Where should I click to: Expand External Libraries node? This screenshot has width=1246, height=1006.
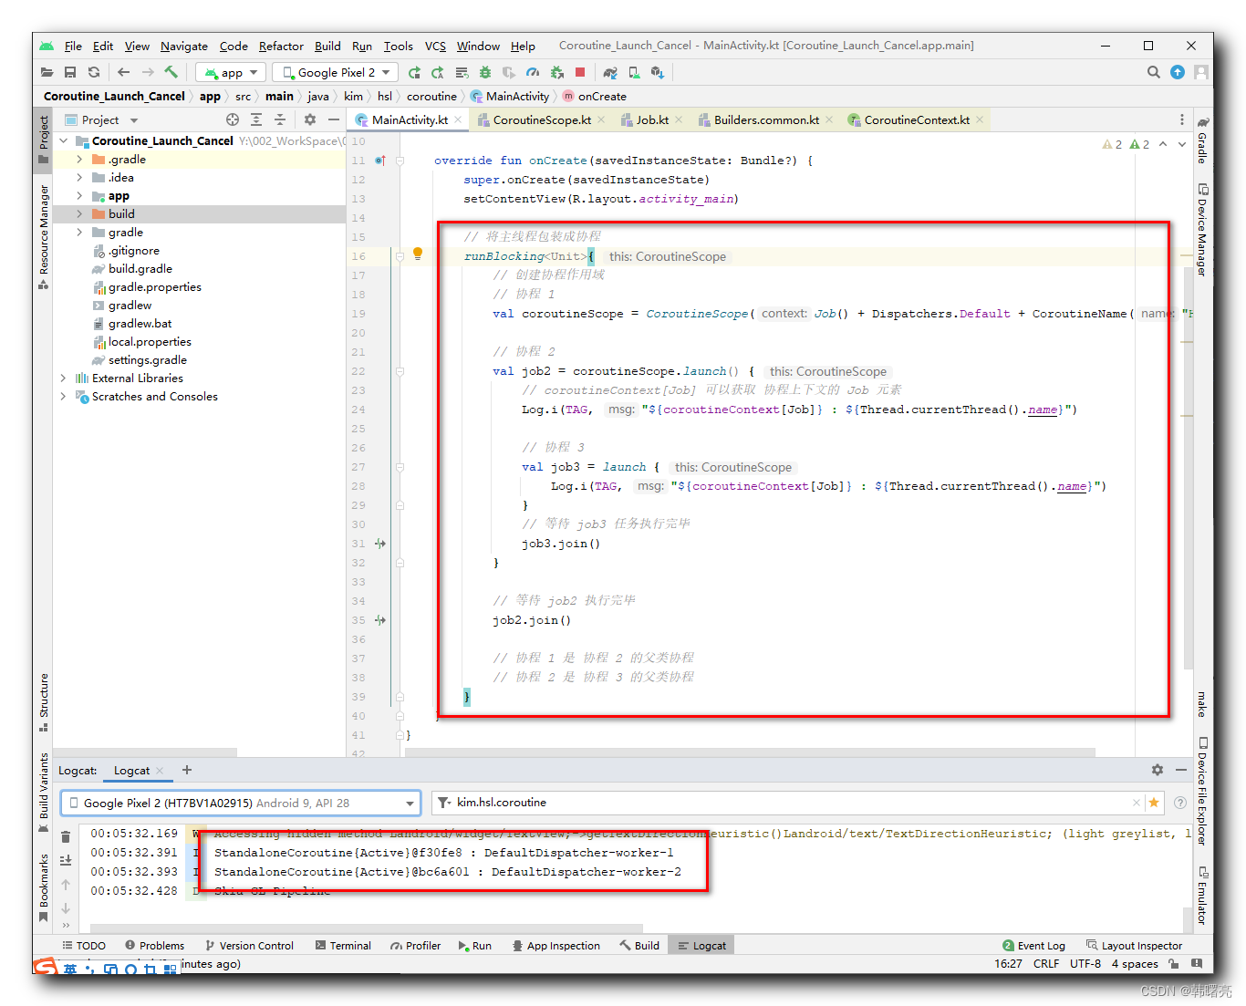pos(63,378)
